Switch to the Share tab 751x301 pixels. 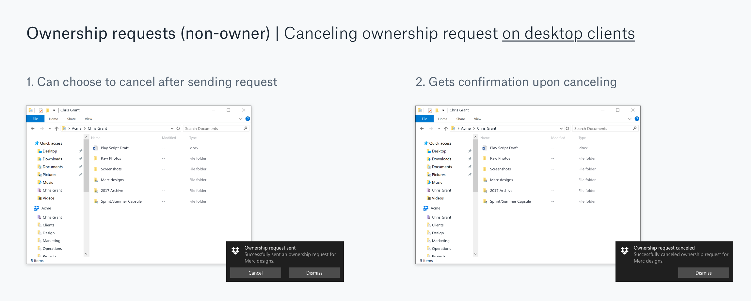(71, 119)
